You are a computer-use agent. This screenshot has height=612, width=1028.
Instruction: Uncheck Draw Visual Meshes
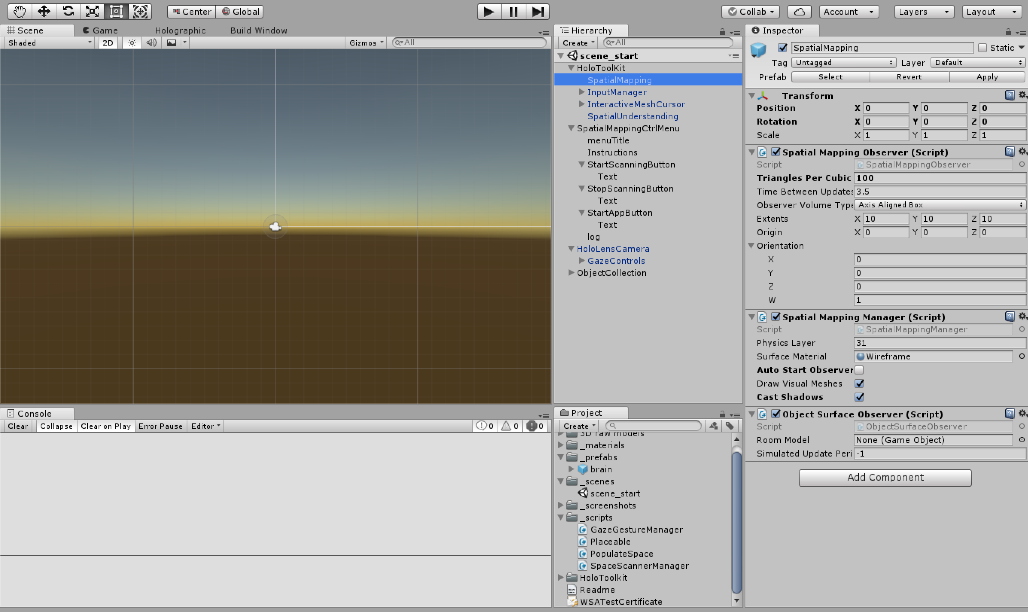click(x=859, y=384)
